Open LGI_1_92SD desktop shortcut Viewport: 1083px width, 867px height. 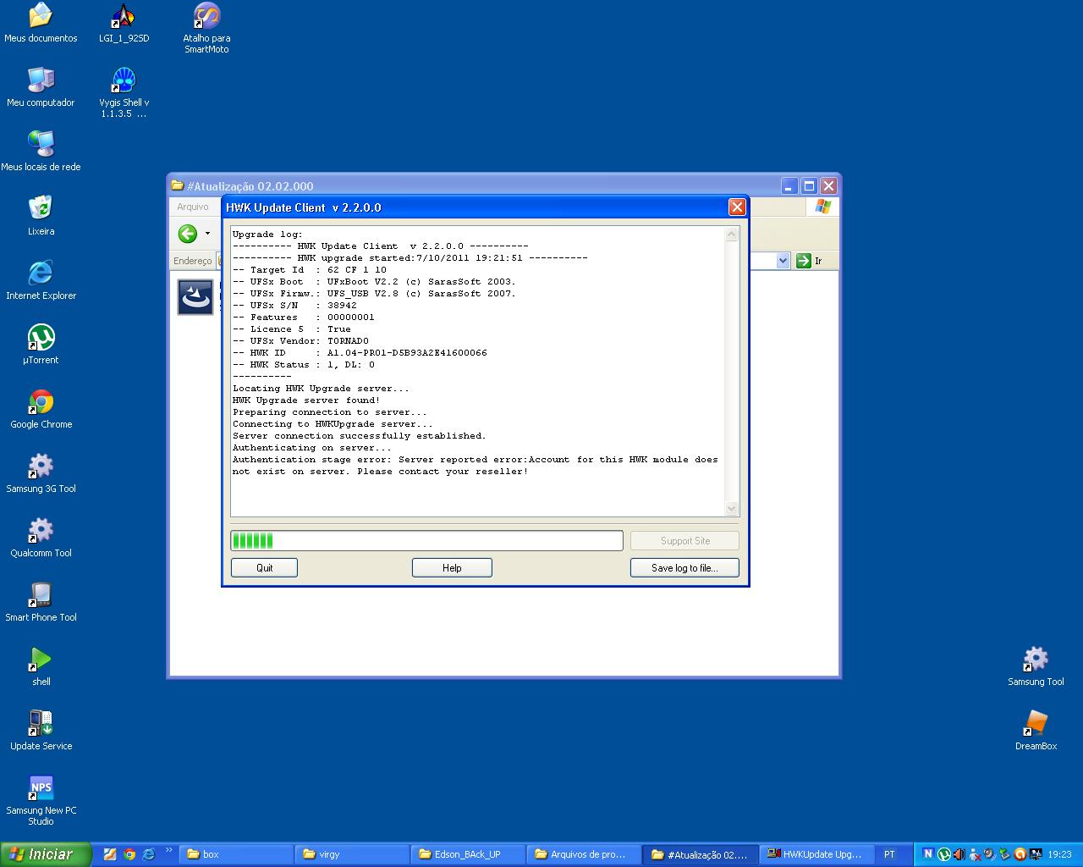click(124, 23)
